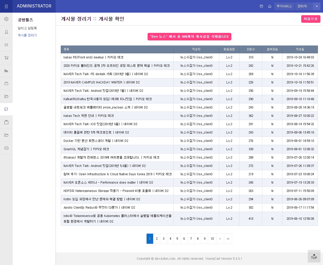Image resolution: width=323 pixels, height=265 pixels.
Task: Select 게시물 정리기 in the left menu
Action: 27,35
